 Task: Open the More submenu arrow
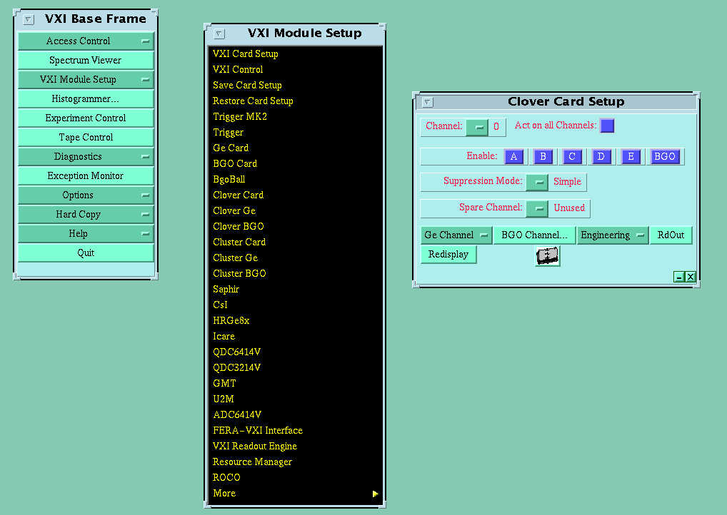[x=375, y=494]
